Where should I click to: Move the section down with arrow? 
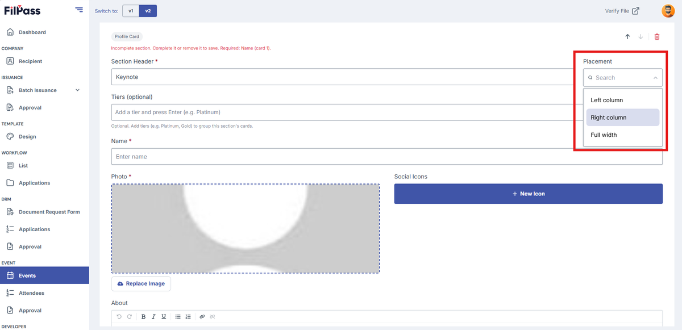coord(641,36)
